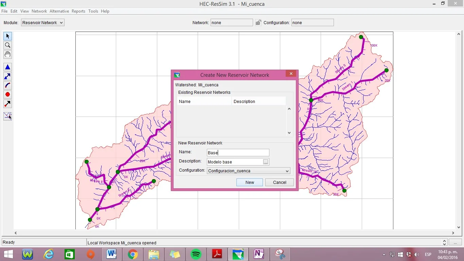The height and width of the screenshot is (261, 464).
Task: Open the Edit menu
Action: coord(14,11)
